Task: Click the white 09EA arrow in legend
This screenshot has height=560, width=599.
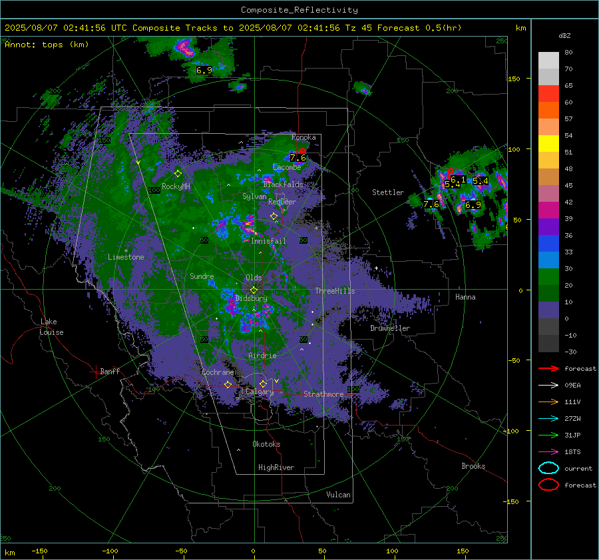Action: point(548,386)
